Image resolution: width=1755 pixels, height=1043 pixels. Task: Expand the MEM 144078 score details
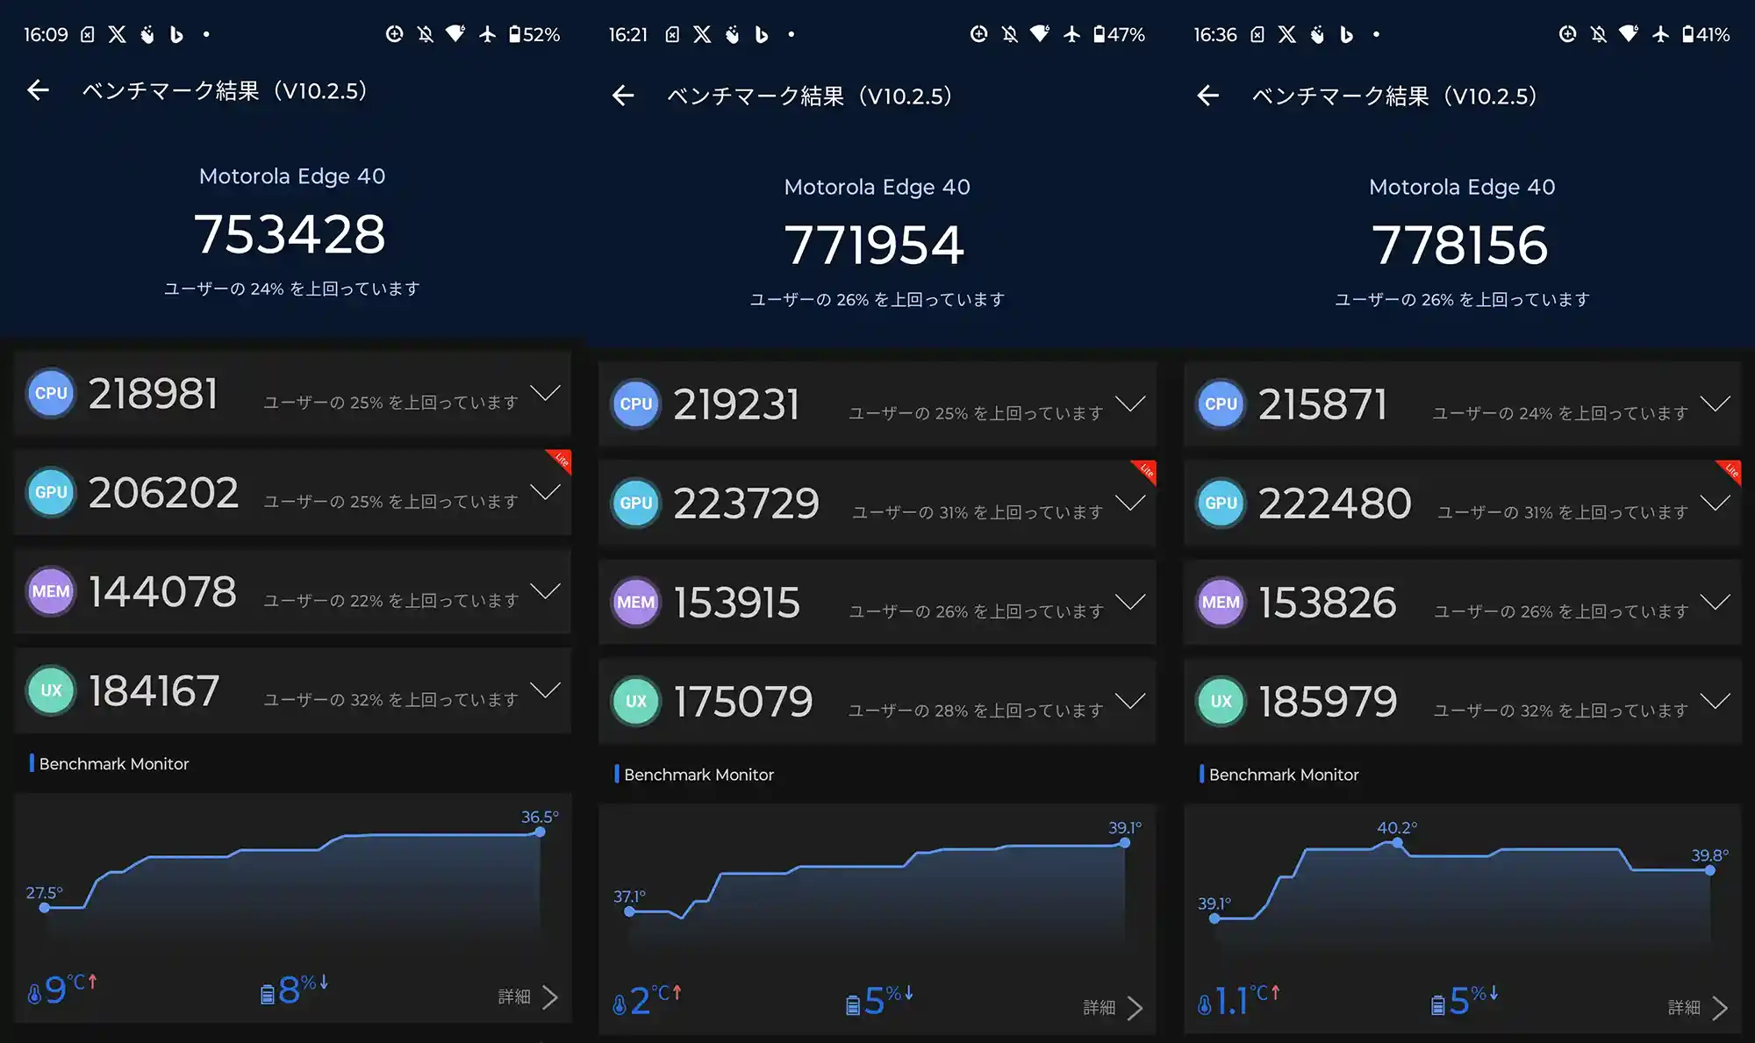(x=545, y=591)
